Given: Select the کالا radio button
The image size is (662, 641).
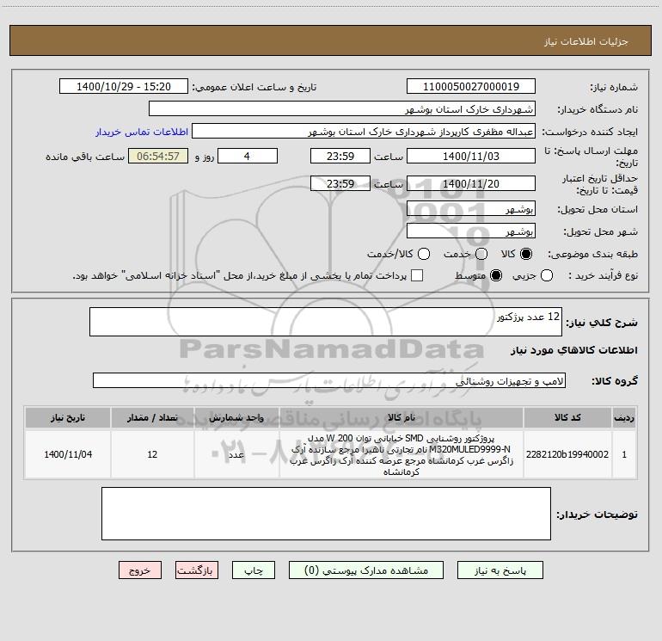Looking at the screenshot, I should tap(526, 254).
